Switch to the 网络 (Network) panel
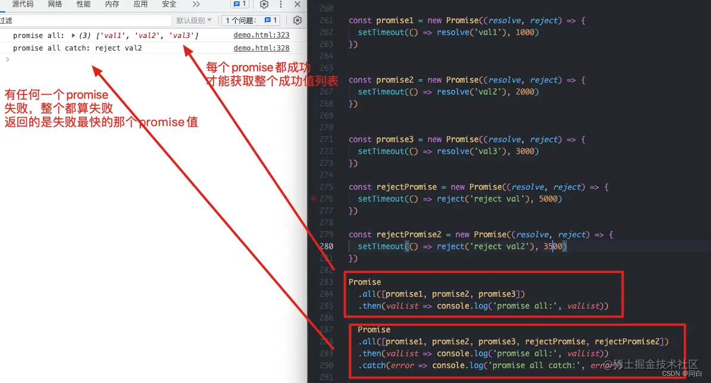 click(x=54, y=5)
